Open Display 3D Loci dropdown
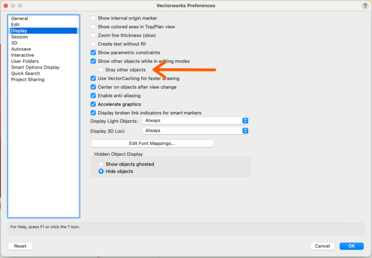 (195, 131)
